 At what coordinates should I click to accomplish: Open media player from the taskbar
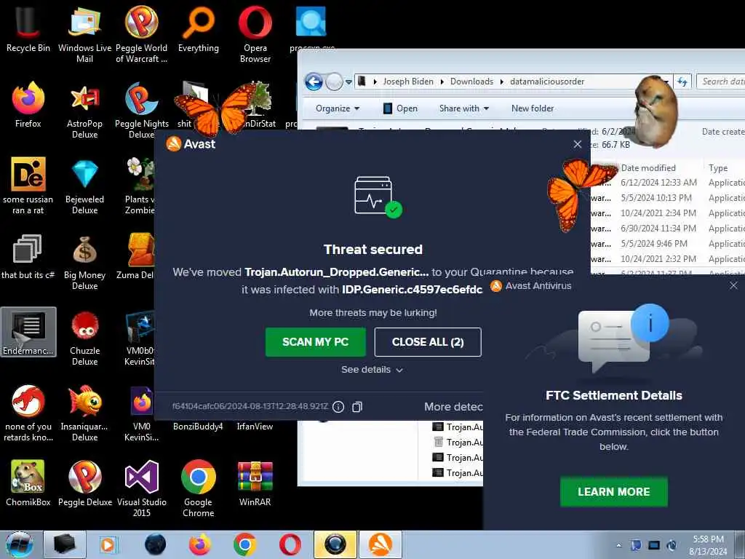(x=108, y=544)
